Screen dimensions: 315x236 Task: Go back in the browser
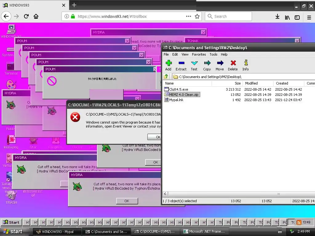click(x=6, y=16)
